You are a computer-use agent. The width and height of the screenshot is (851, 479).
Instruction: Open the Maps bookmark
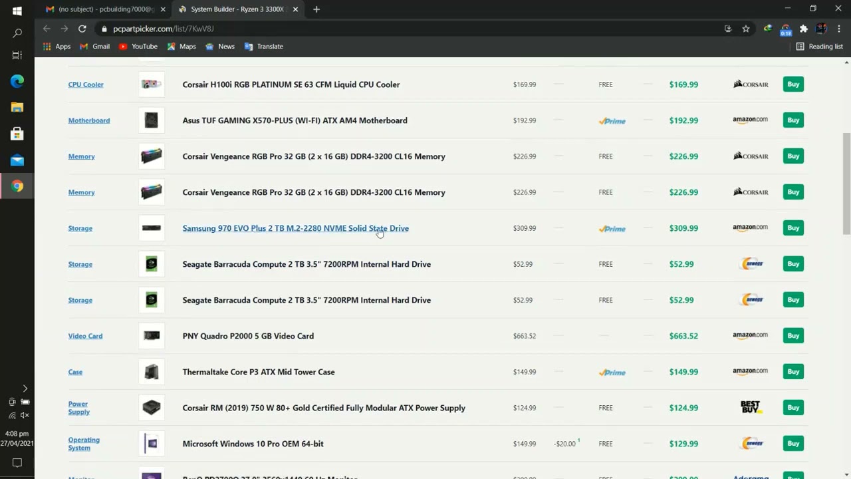click(x=182, y=47)
